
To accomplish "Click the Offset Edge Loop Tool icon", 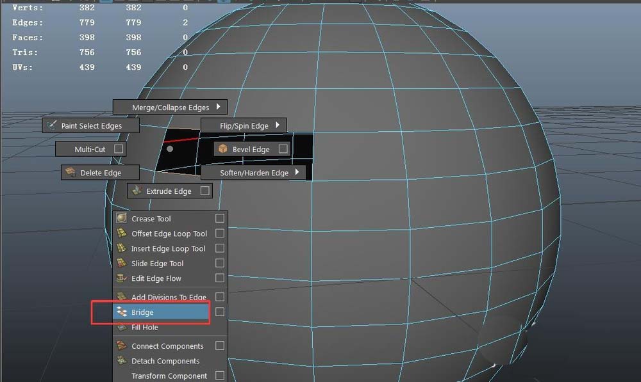I will click(x=121, y=233).
